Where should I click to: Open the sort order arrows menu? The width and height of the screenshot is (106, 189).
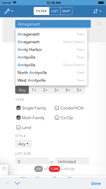[x=97, y=11]
